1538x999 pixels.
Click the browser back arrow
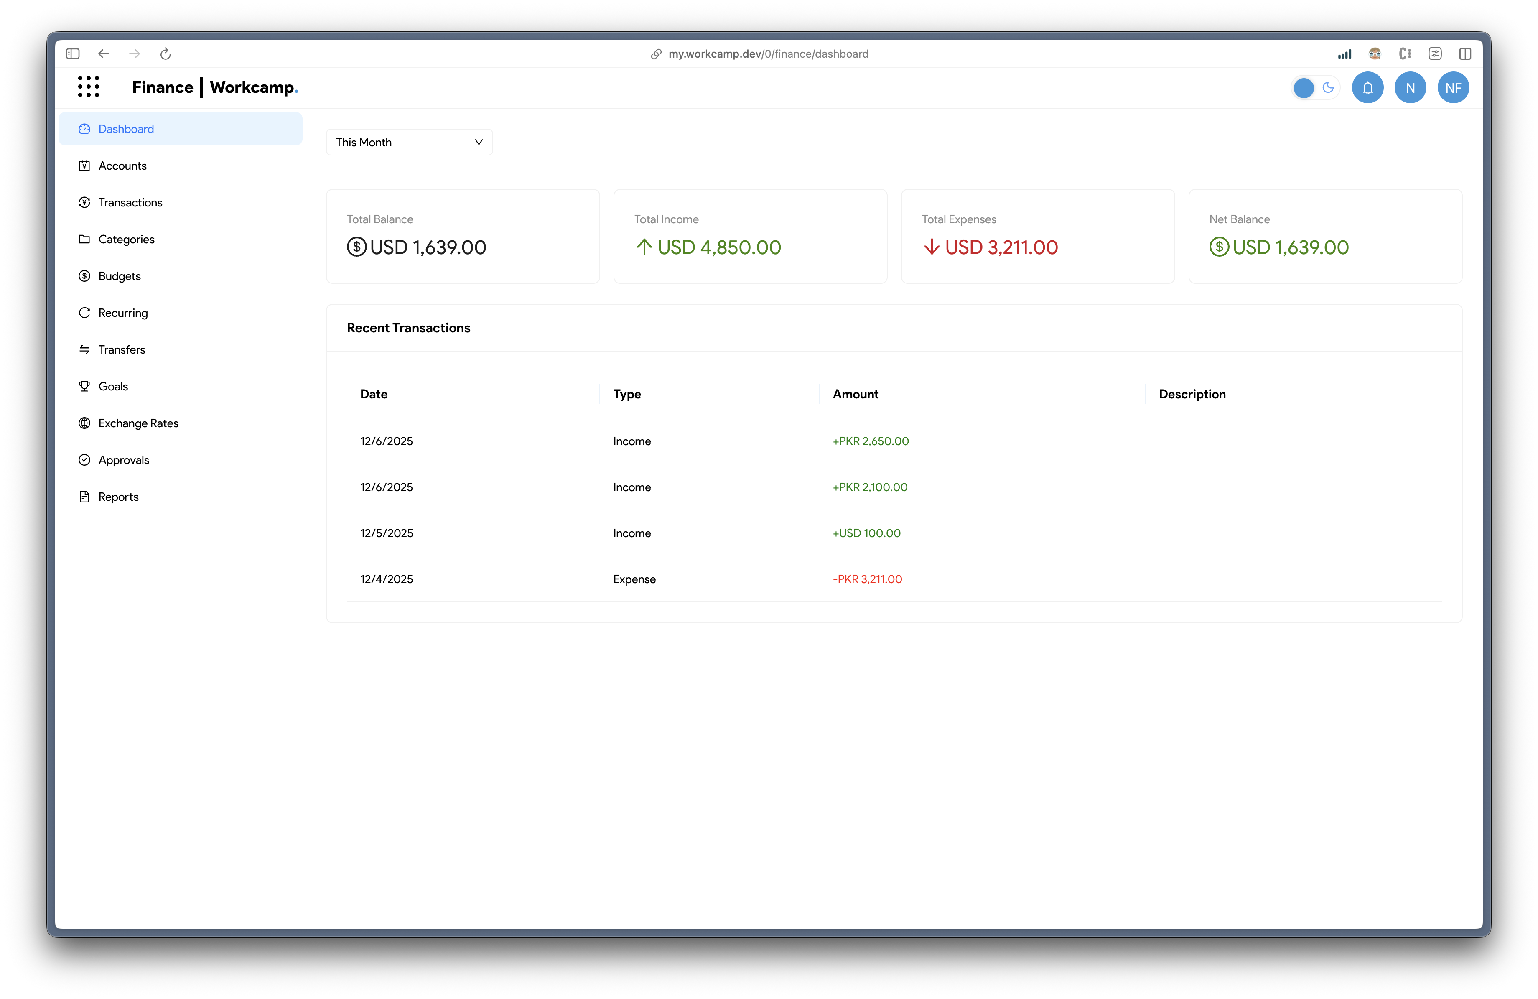tap(103, 54)
